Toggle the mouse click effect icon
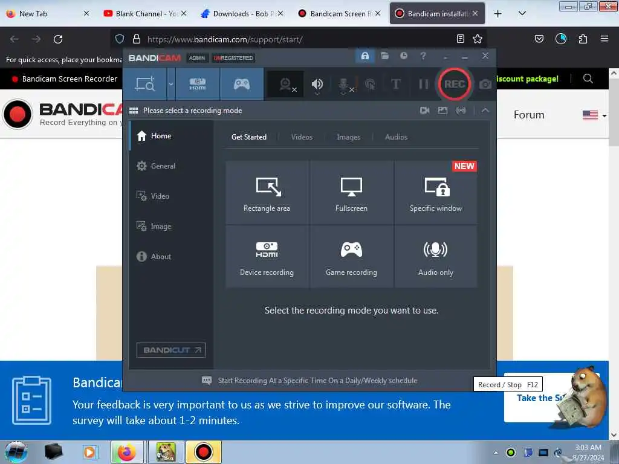 370,84
